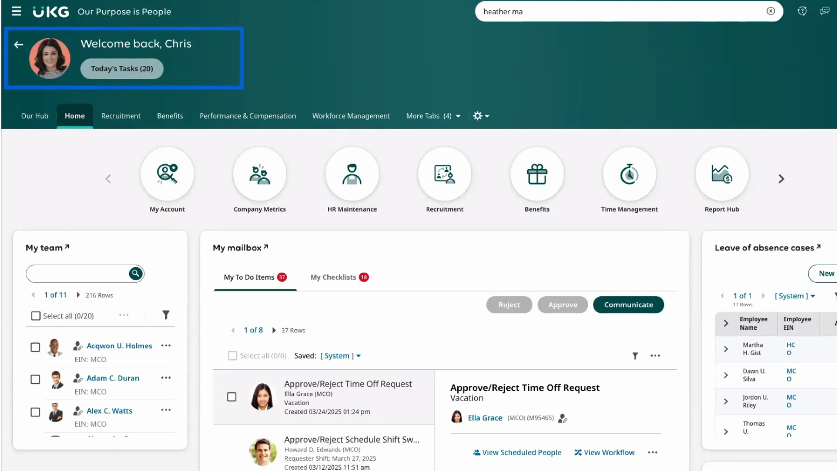The height and width of the screenshot is (471, 837).
Task: Open the Benefits gift icon
Action: [x=537, y=174]
